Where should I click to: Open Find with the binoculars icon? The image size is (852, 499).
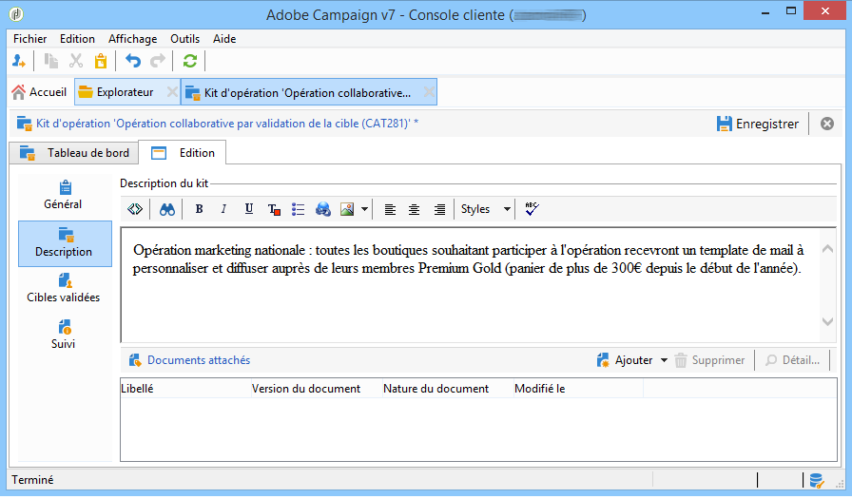pyautogui.click(x=166, y=209)
